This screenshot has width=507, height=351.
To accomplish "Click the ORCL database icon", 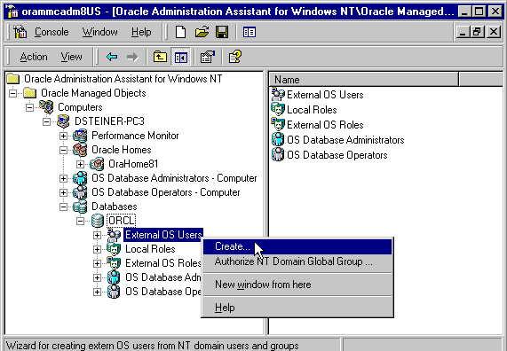I will coord(98,221).
